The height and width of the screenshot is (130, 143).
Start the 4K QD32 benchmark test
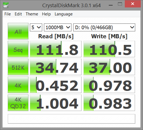point(18,103)
